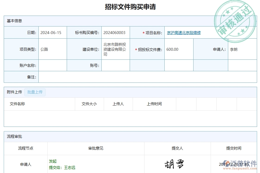This screenshot has height=173, width=260.
Task: Click the 批量上传 batch upload button
Action: (35, 92)
